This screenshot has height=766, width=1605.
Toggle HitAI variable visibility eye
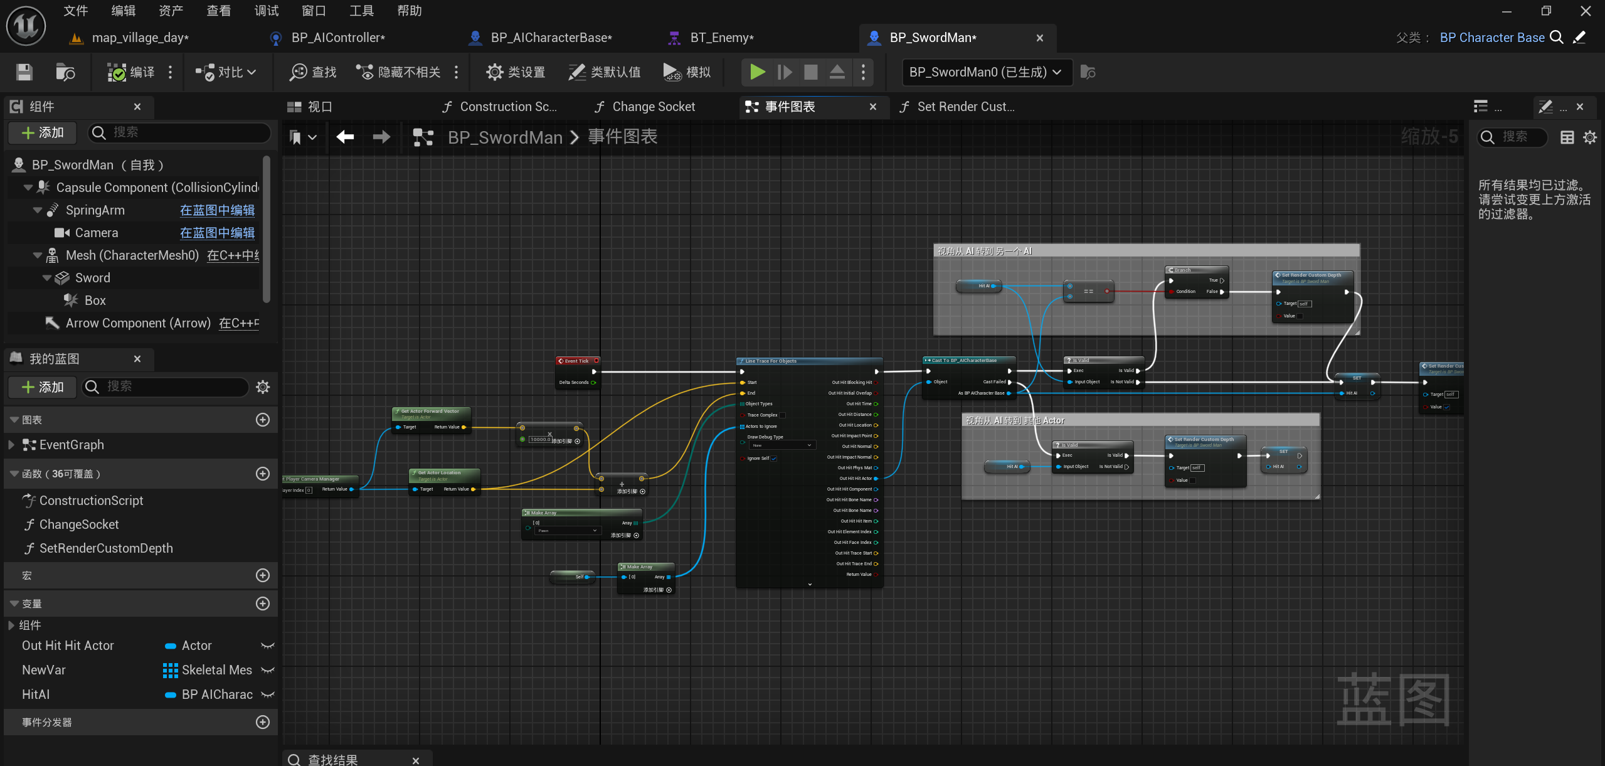tap(268, 694)
